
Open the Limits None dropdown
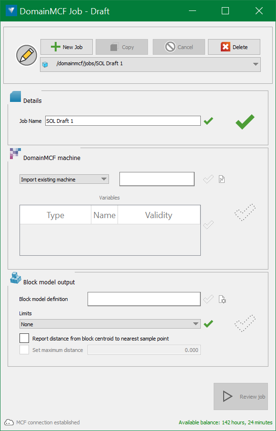pos(110,324)
